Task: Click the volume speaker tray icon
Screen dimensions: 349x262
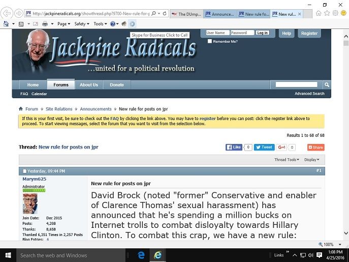Action: pos(311,255)
